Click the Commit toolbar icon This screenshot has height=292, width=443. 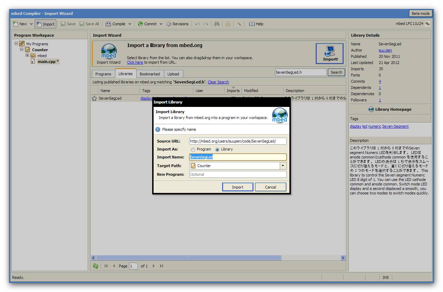pyautogui.click(x=140, y=24)
